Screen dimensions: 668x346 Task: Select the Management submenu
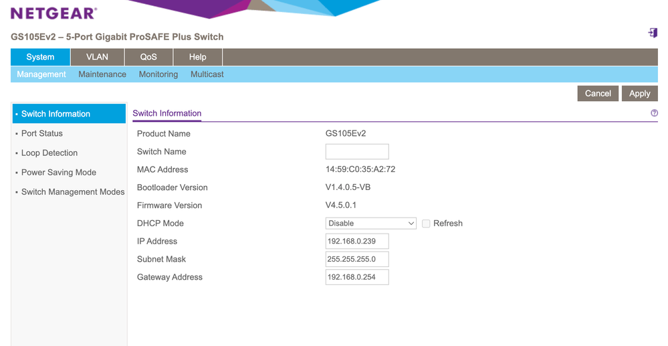click(41, 74)
